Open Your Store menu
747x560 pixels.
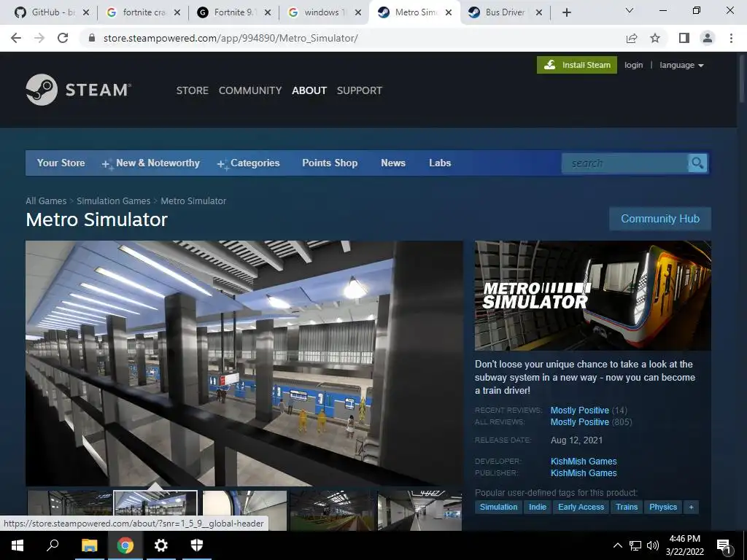(61, 163)
